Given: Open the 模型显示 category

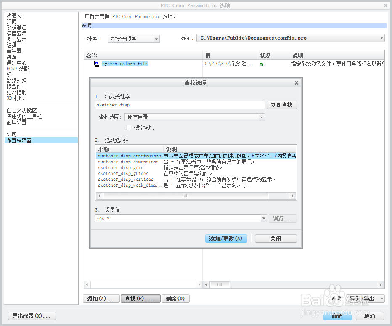Looking at the screenshot, I should (16, 34).
